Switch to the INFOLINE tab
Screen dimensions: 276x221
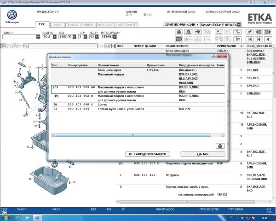(105, 25)
